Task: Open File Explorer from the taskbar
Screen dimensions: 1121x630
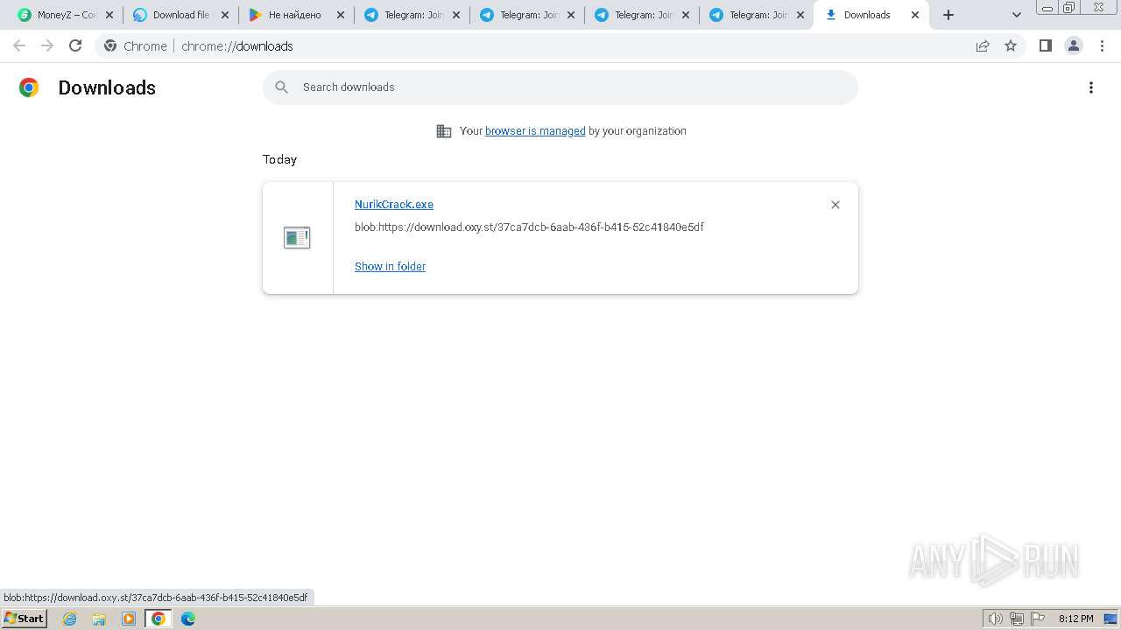Action: pos(99,619)
